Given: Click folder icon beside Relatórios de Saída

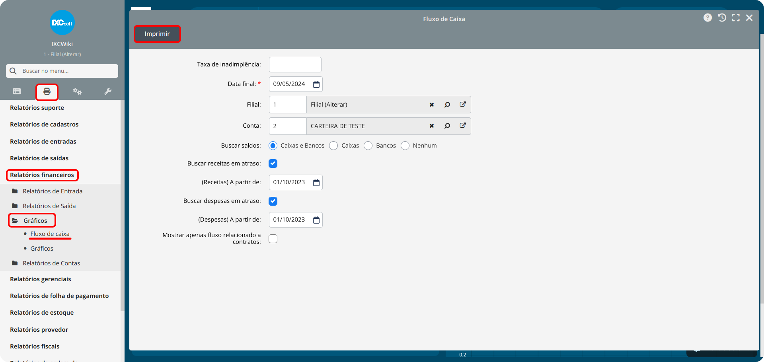Looking at the screenshot, I should tap(15, 206).
